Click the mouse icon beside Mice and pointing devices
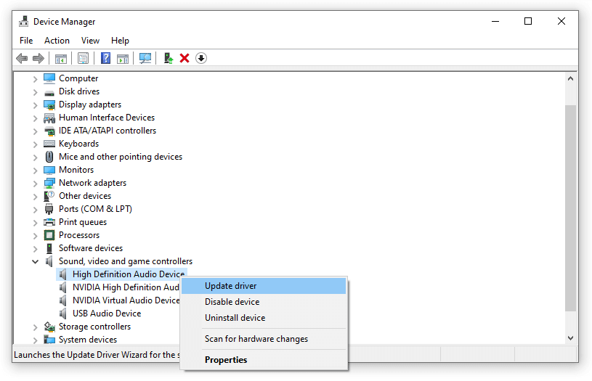This screenshot has width=592, height=381. pos(49,157)
